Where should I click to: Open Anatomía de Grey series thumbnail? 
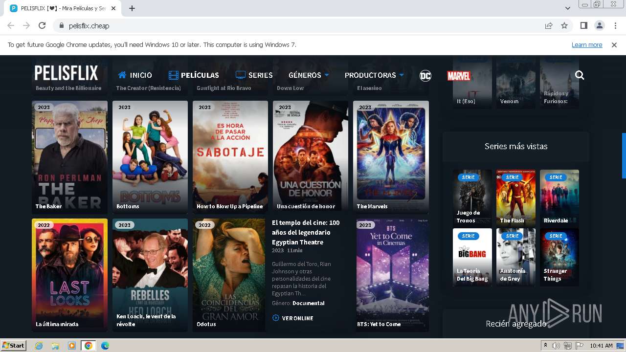coord(516,257)
